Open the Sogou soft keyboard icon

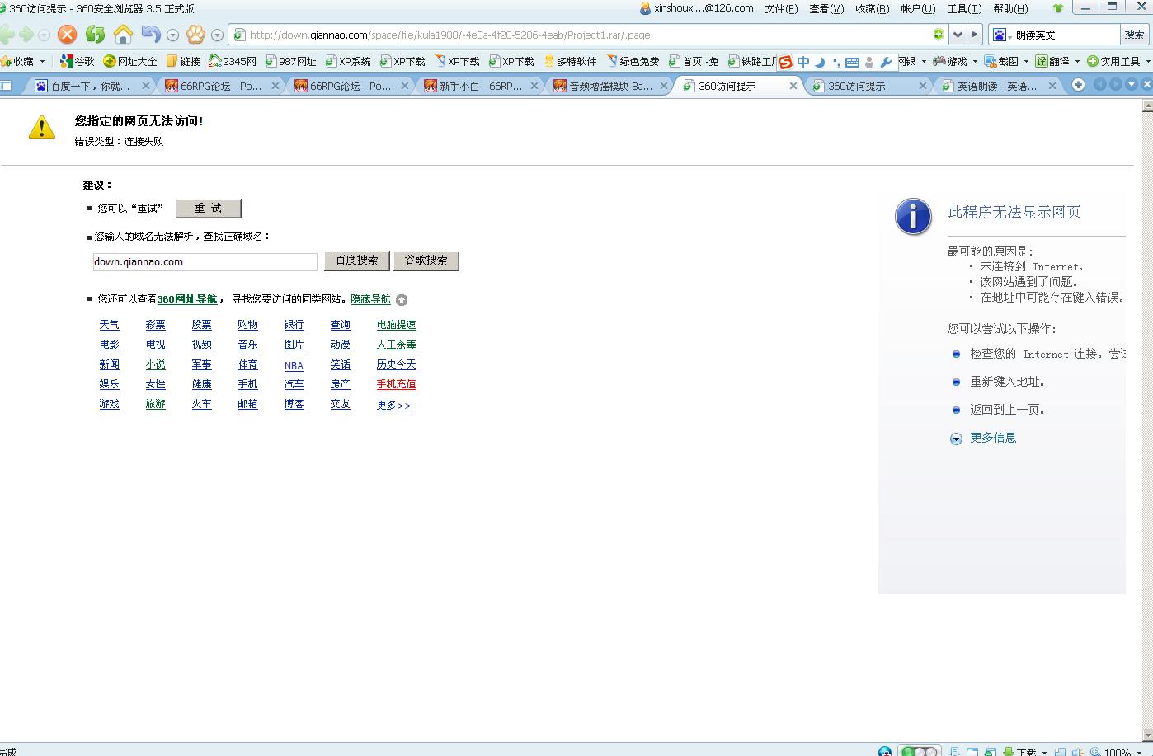tap(852, 62)
